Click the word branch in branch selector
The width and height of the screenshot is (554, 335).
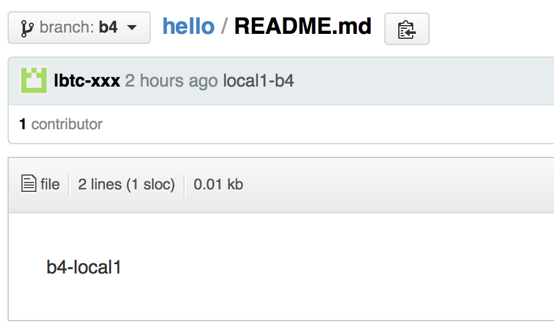click(x=67, y=28)
